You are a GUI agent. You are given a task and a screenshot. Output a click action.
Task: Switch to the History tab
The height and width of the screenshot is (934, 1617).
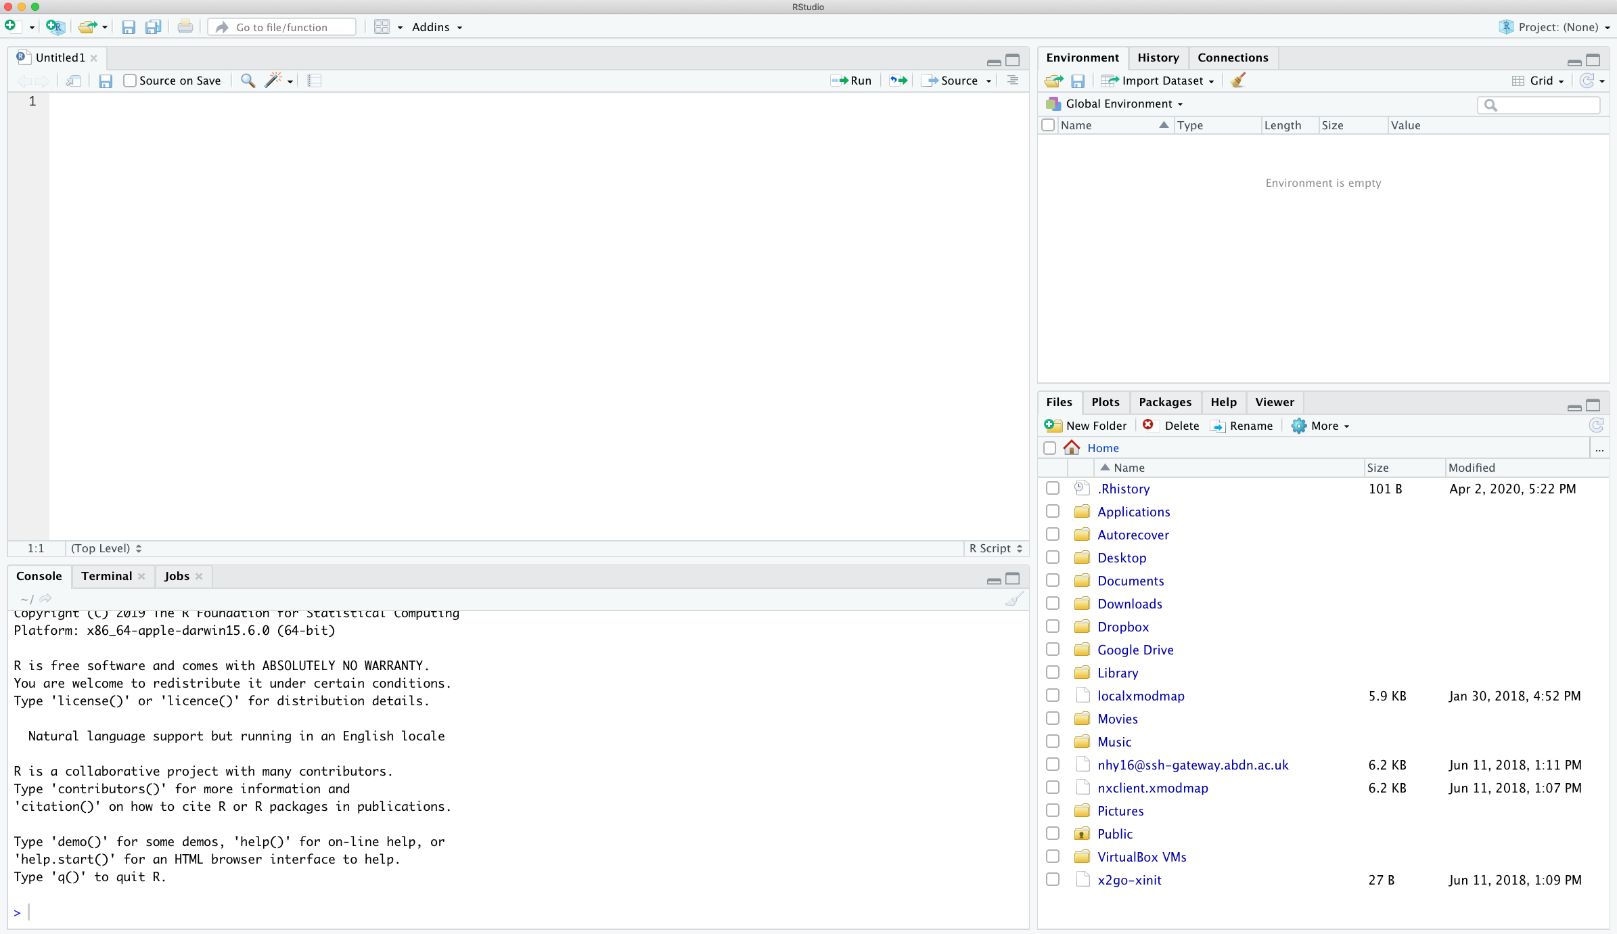1158,58
